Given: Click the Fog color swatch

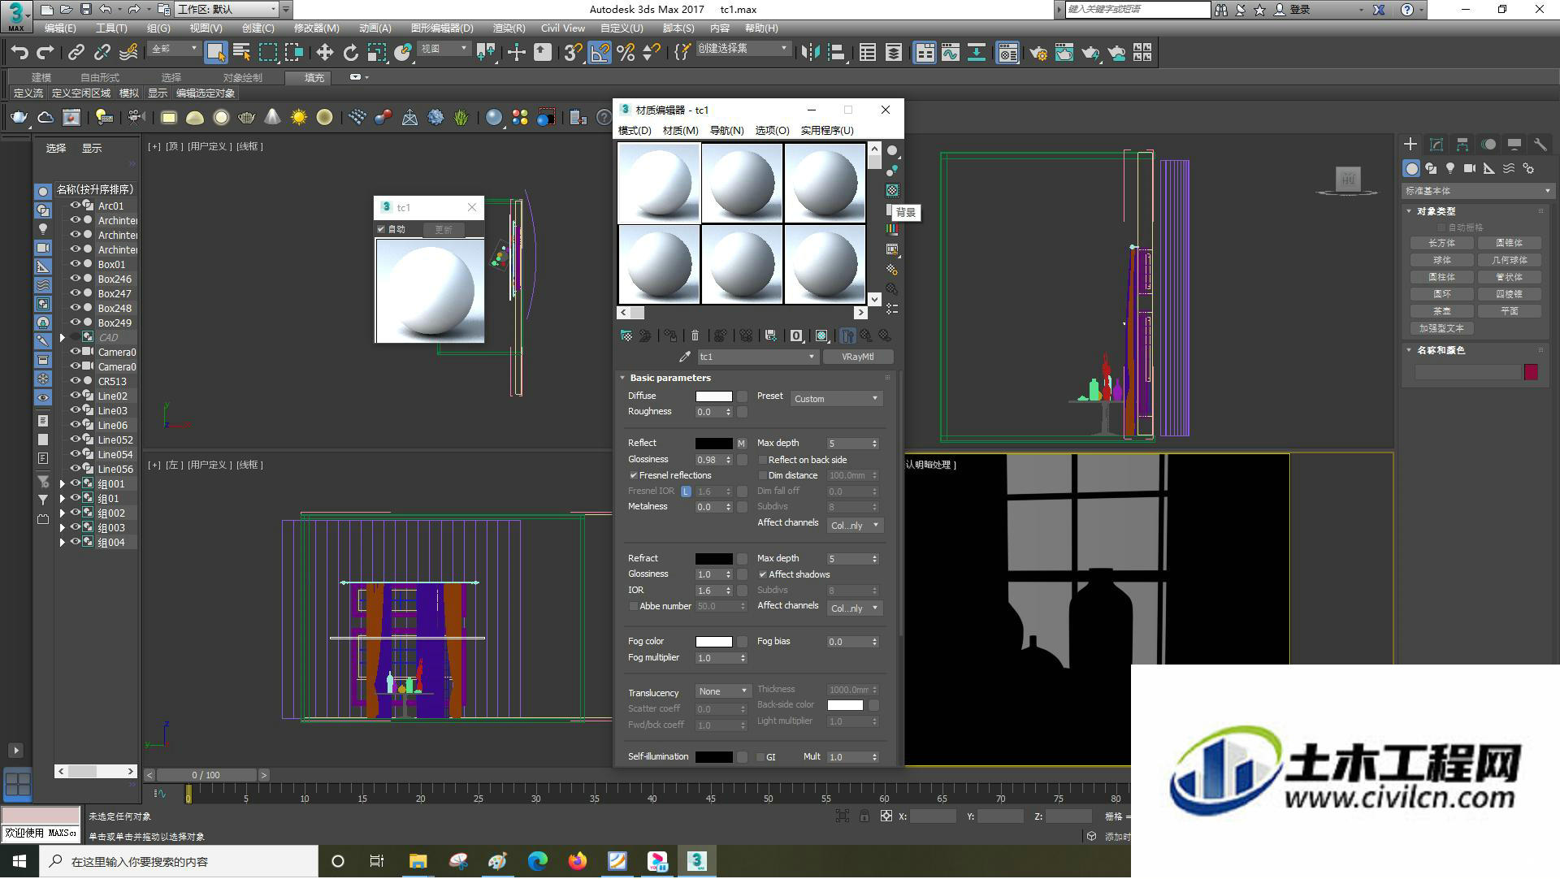Looking at the screenshot, I should coord(714,643).
